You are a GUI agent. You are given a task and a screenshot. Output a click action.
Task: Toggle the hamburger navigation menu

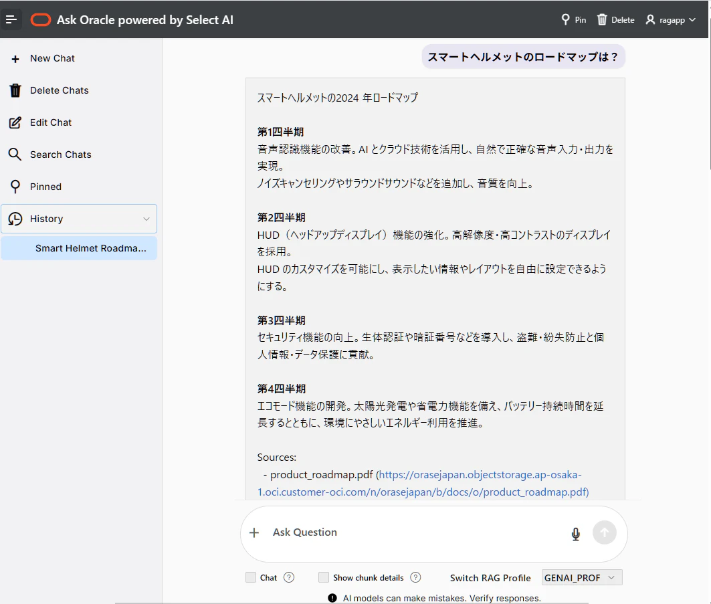[11, 19]
